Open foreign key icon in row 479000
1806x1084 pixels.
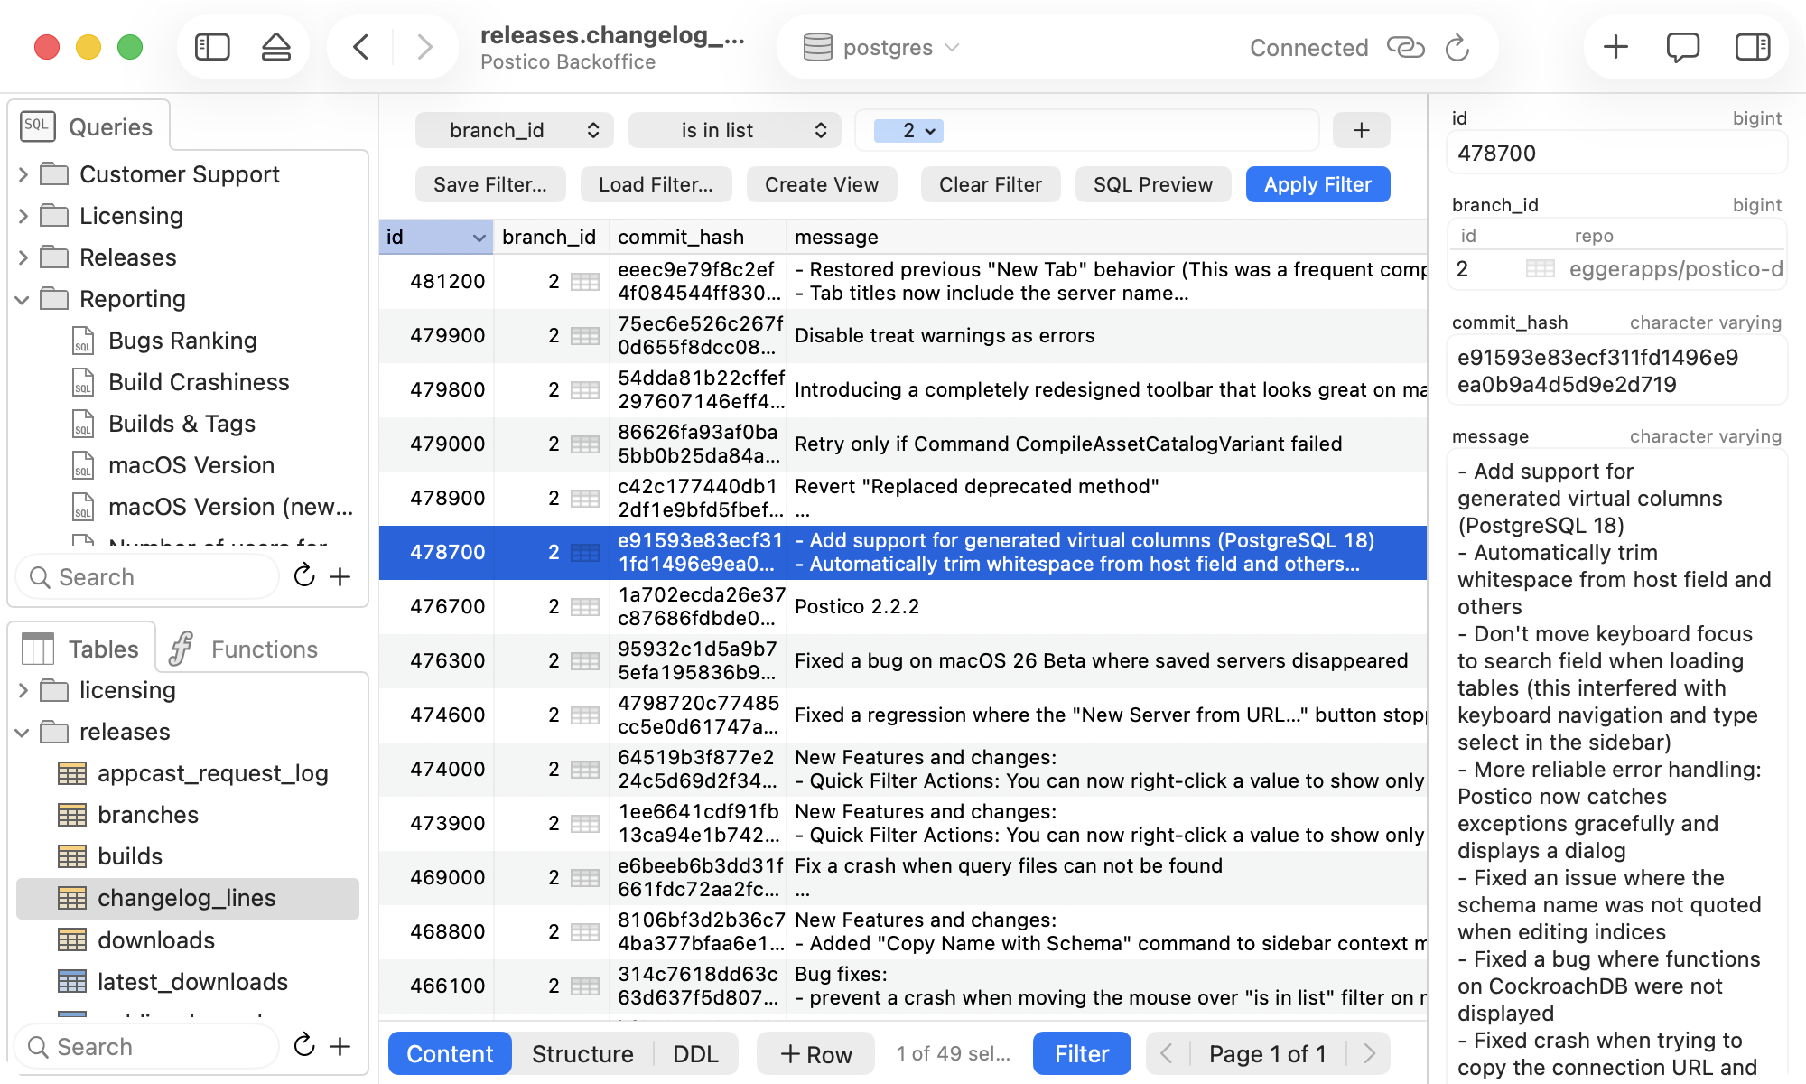[x=585, y=444]
